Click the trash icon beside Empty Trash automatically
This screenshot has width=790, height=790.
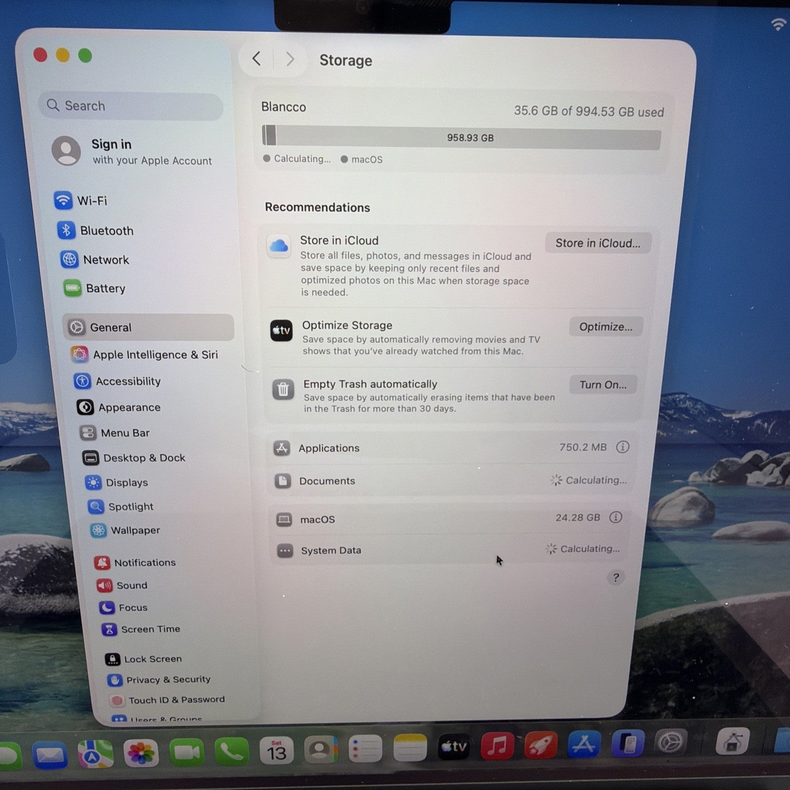click(283, 390)
